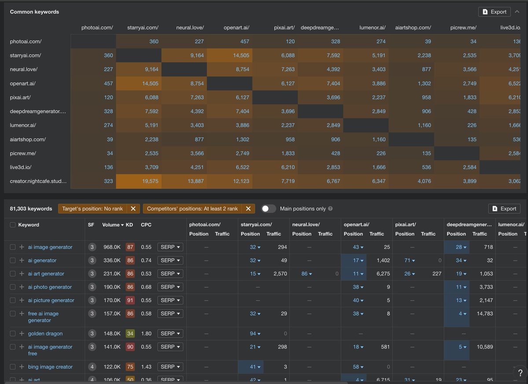Open SERP dropdown for bing image creator
Image resolution: width=528 pixels, height=384 pixels.
click(x=170, y=366)
